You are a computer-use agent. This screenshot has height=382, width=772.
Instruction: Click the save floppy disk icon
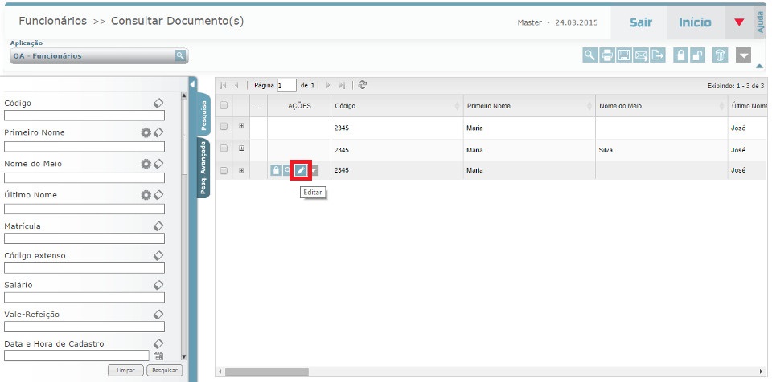624,55
